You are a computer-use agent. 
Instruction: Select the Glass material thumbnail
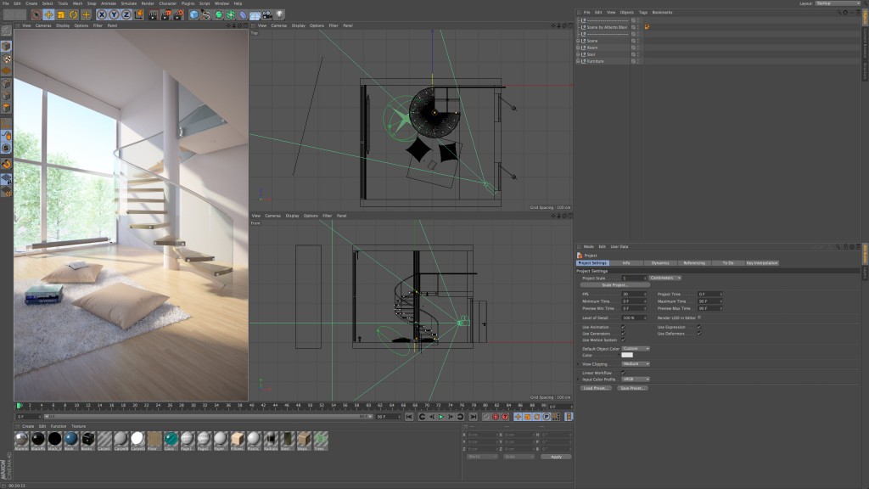(171, 439)
